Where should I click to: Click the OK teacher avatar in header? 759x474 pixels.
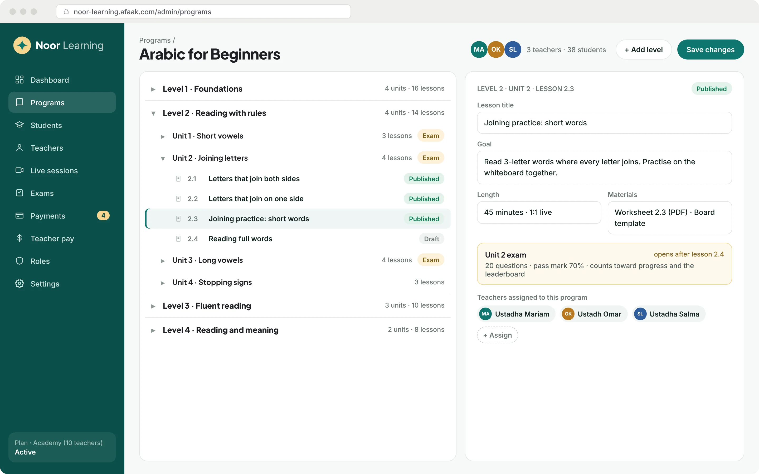coord(496,50)
